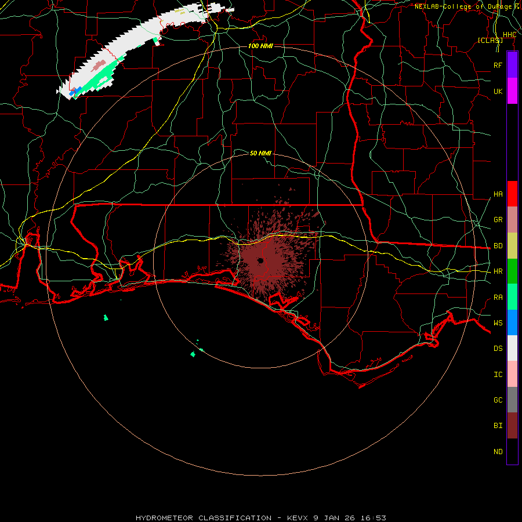Click the gray GC legend swatch
522x522 pixels.
pyautogui.click(x=512, y=400)
